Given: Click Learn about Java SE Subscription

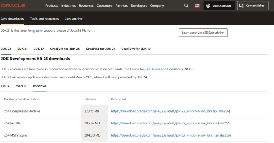Looking at the screenshot, I should click(x=203, y=33).
